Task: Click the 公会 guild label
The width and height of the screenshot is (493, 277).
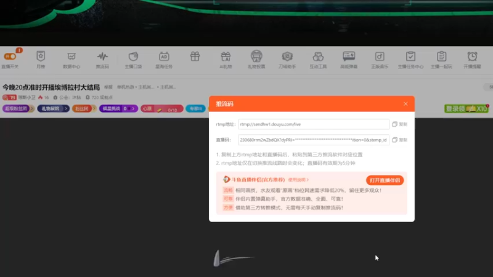Action: click(67, 97)
